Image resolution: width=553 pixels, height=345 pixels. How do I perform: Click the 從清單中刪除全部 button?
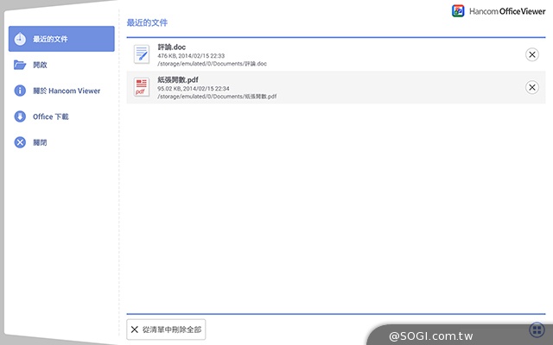click(x=166, y=329)
